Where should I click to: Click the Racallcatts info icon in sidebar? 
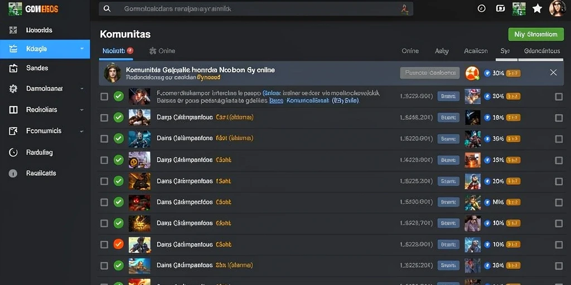[13, 174]
